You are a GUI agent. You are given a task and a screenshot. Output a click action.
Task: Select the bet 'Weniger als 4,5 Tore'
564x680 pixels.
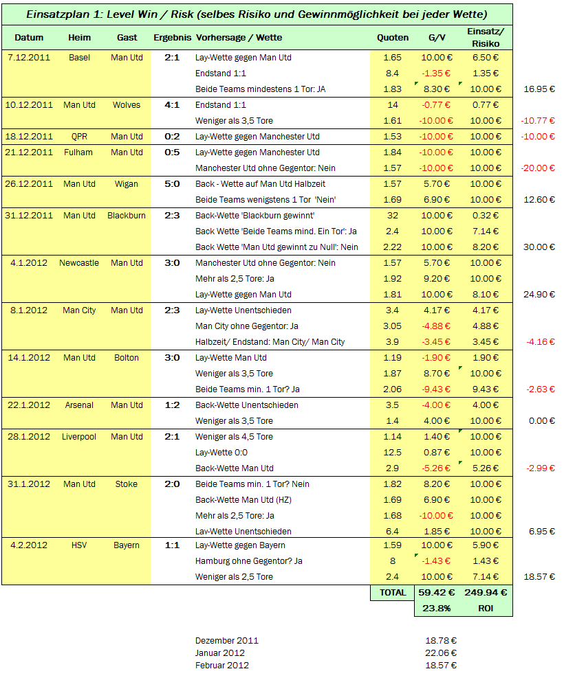click(234, 437)
